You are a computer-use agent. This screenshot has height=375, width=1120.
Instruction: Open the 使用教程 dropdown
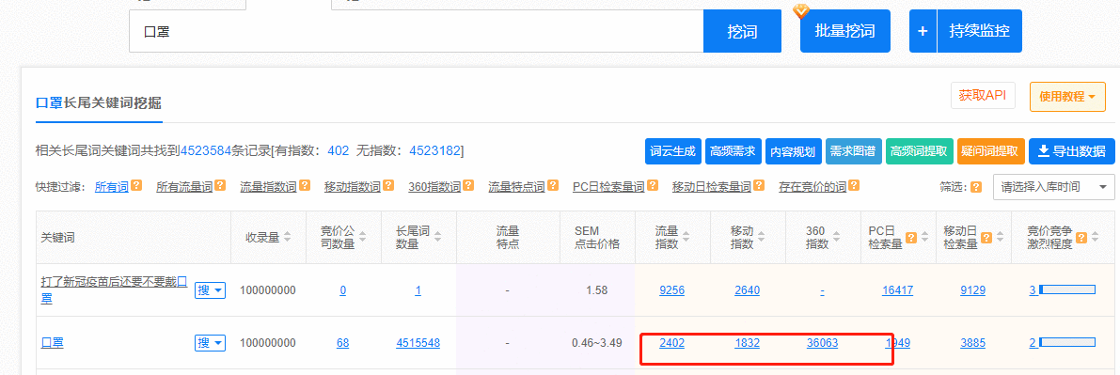pyautogui.click(x=1067, y=97)
